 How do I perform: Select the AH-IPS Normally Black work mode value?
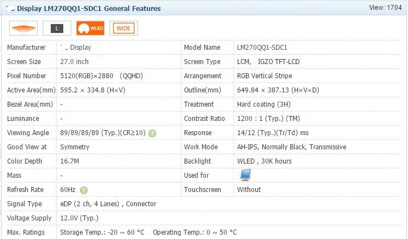point(292,147)
